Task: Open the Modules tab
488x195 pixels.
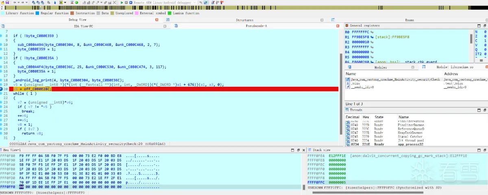Action: pos(380,67)
